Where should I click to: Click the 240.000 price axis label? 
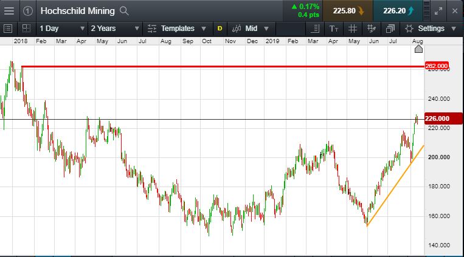pyautogui.click(x=439, y=99)
